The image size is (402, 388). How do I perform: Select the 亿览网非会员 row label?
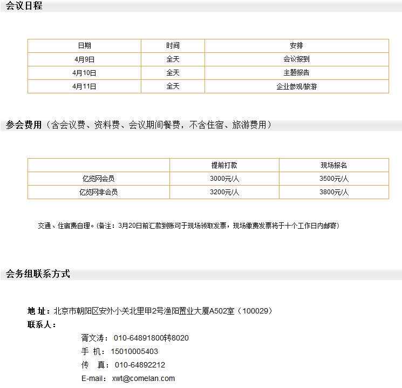point(98,192)
